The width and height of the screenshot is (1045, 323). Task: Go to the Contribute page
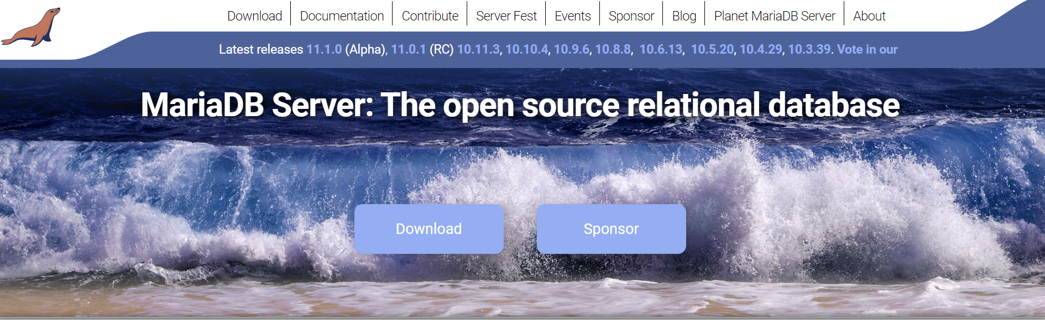coord(430,16)
